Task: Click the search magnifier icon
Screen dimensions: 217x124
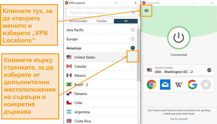Action: coord(133,13)
